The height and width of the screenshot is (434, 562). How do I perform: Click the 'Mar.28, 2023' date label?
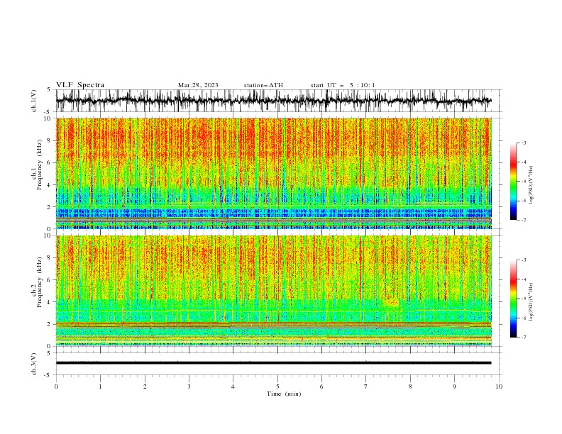(198, 85)
